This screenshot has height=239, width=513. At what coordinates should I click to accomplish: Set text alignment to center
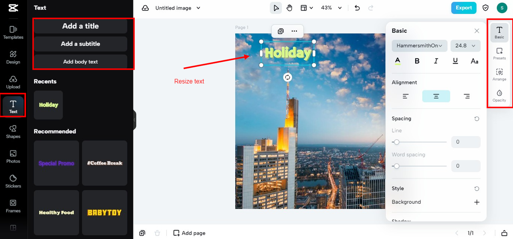tap(436, 96)
